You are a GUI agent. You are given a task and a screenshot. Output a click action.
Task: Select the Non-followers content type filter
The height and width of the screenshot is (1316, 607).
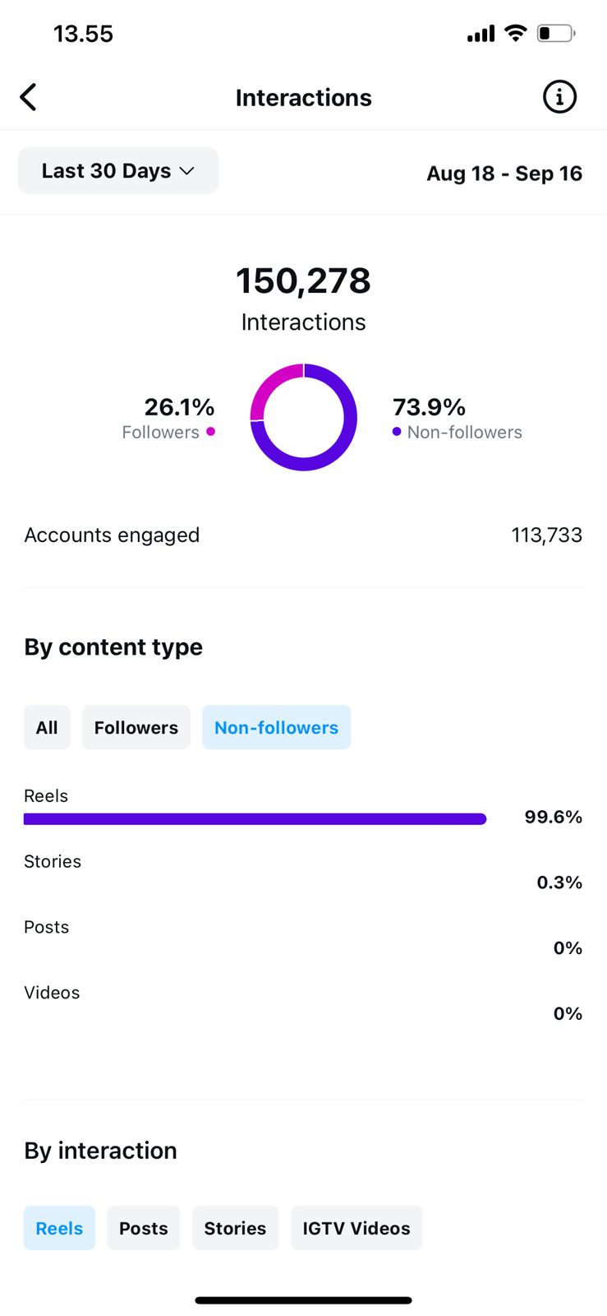click(x=276, y=728)
